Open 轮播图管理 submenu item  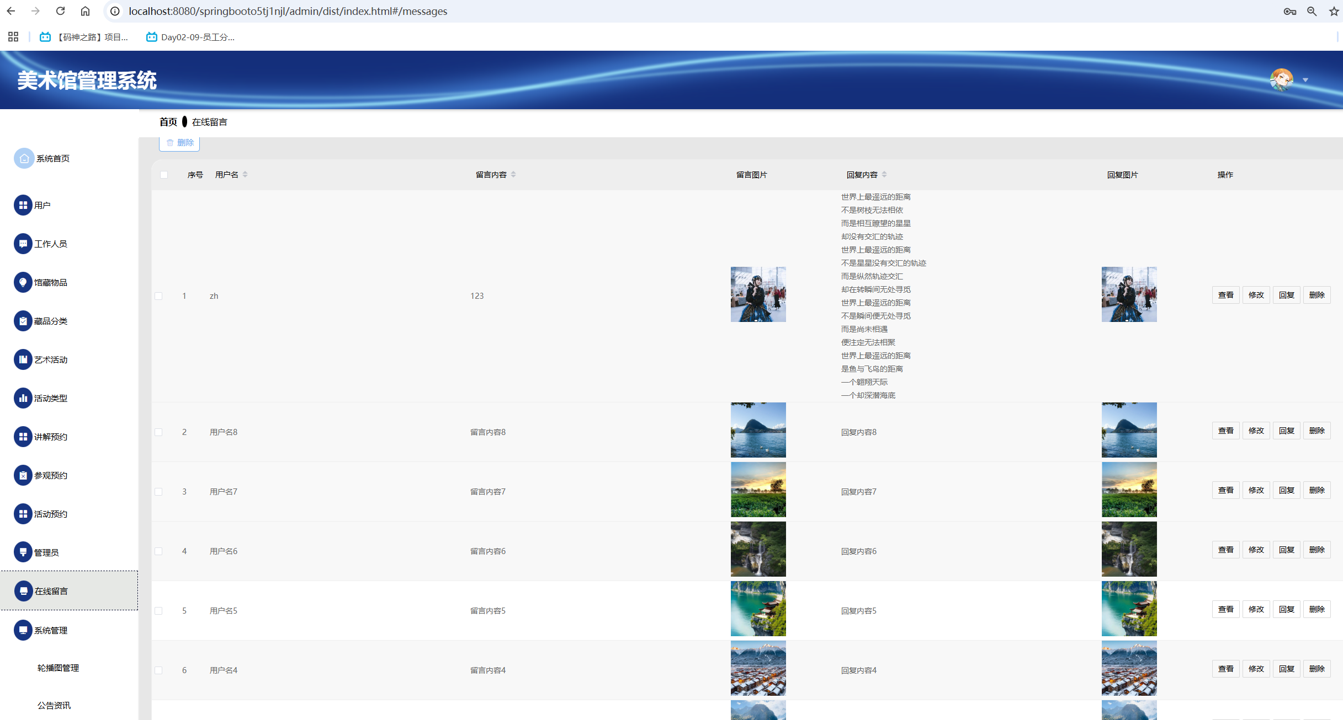tap(58, 668)
